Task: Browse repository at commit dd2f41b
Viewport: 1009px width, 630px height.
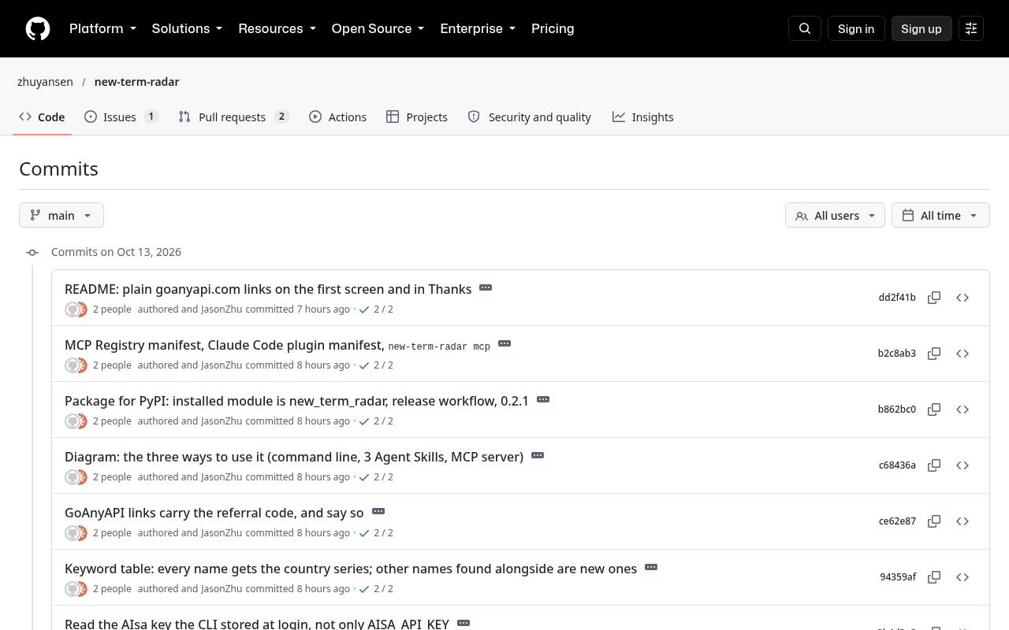Action: 962,298
